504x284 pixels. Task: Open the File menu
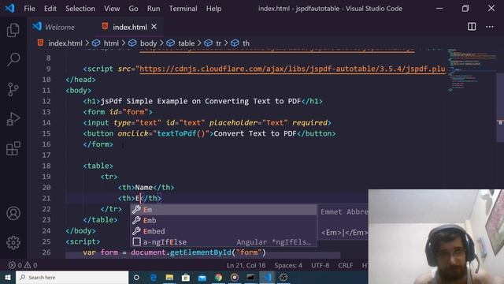(x=29, y=9)
